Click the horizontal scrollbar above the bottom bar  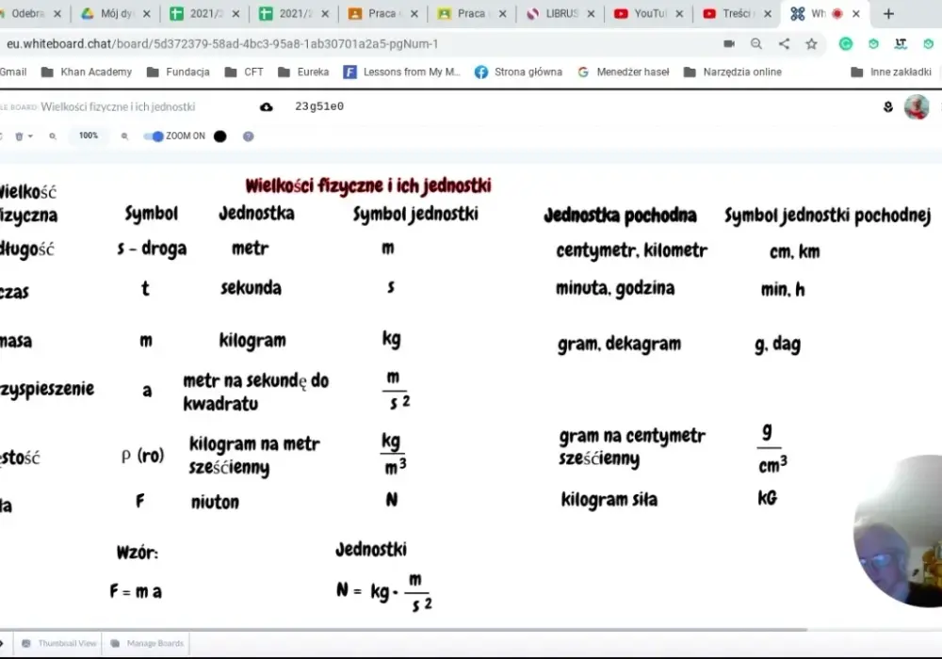[x=402, y=630]
